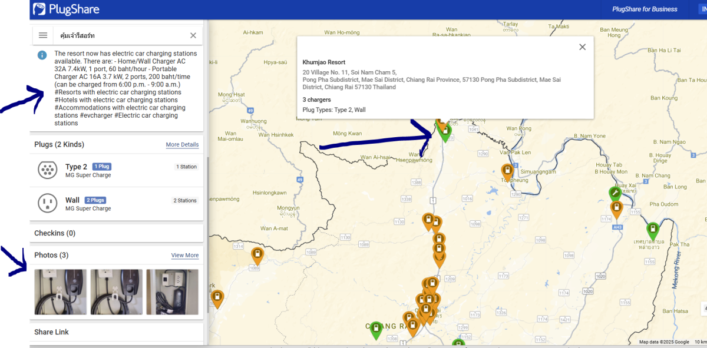Open More Details for the plugs

(x=182, y=145)
